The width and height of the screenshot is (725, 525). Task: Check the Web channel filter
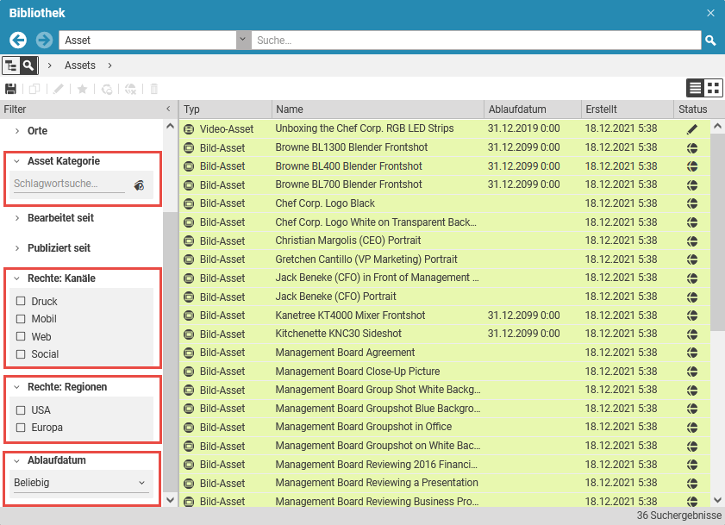21,337
